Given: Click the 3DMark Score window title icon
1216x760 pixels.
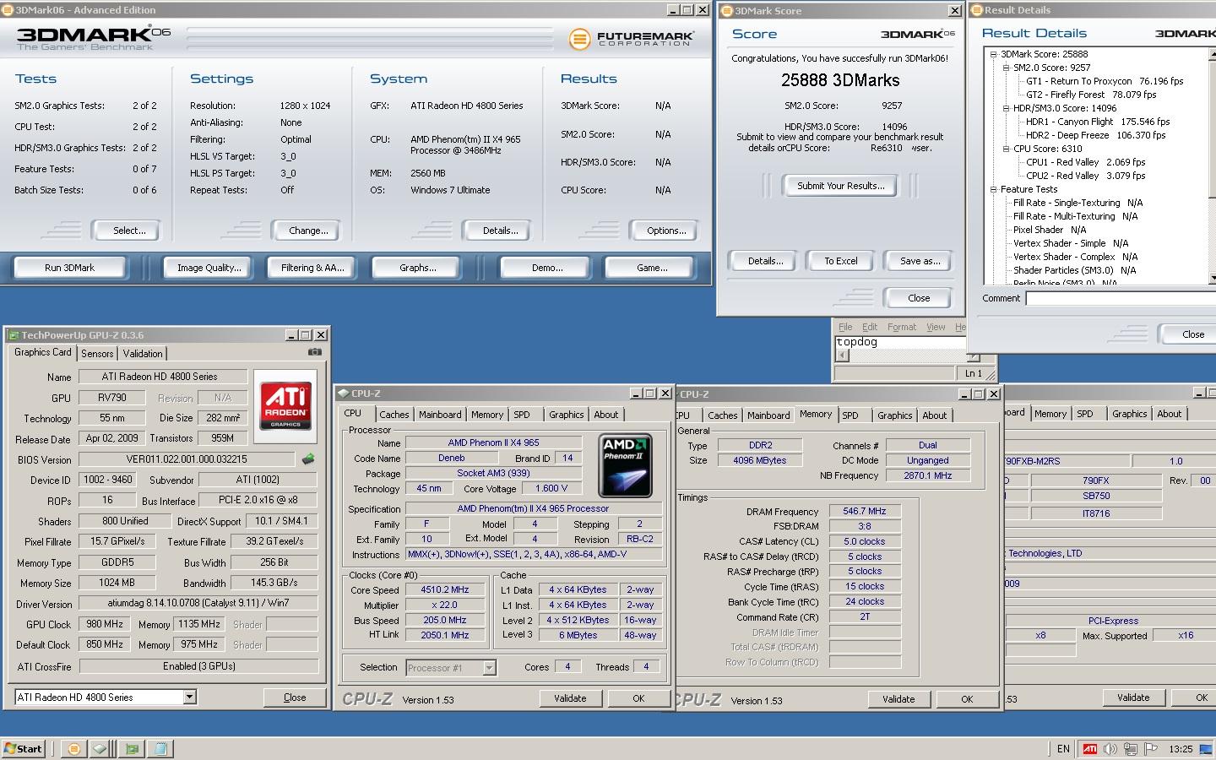Looking at the screenshot, I should coord(727,11).
